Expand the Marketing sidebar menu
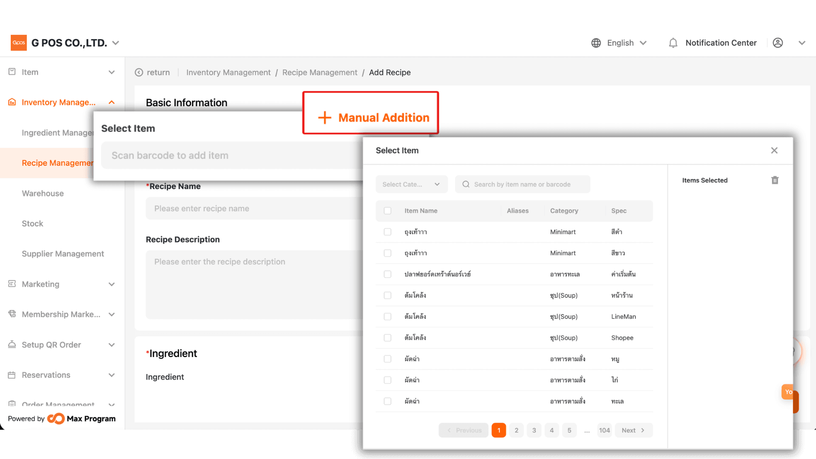Viewport: 816px width, 459px height. [112, 284]
